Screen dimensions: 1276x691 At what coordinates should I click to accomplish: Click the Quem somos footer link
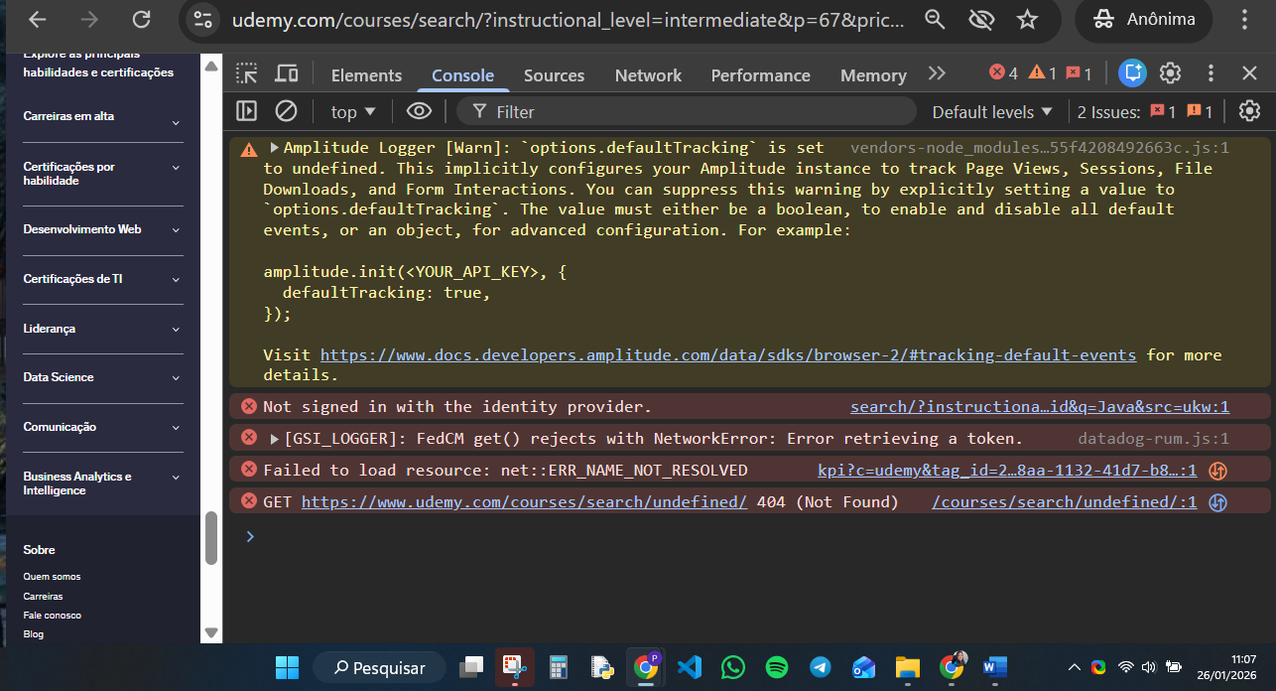(53, 577)
